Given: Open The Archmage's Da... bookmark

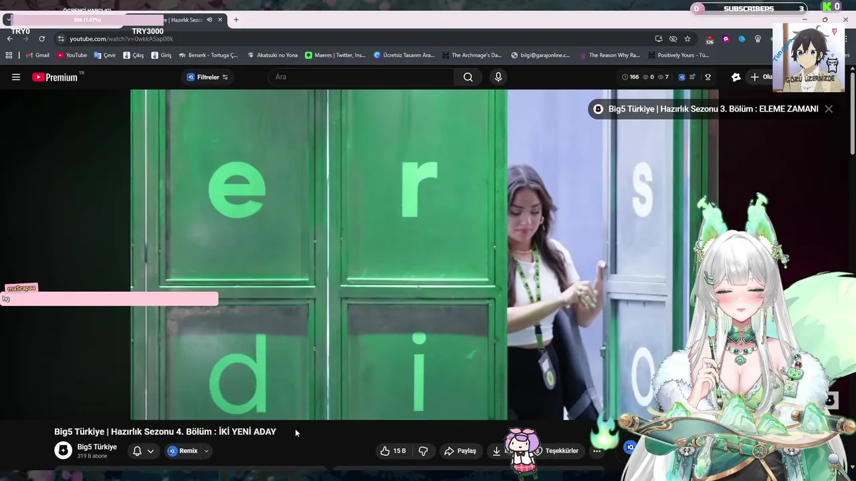Looking at the screenshot, I should 471,55.
